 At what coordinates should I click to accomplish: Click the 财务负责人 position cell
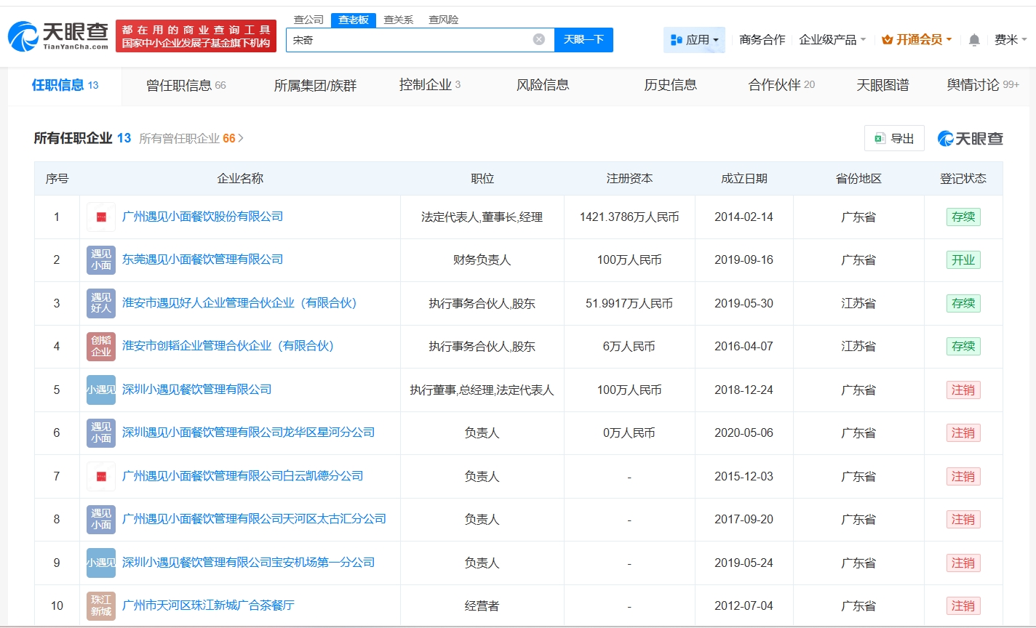[482, 260]
